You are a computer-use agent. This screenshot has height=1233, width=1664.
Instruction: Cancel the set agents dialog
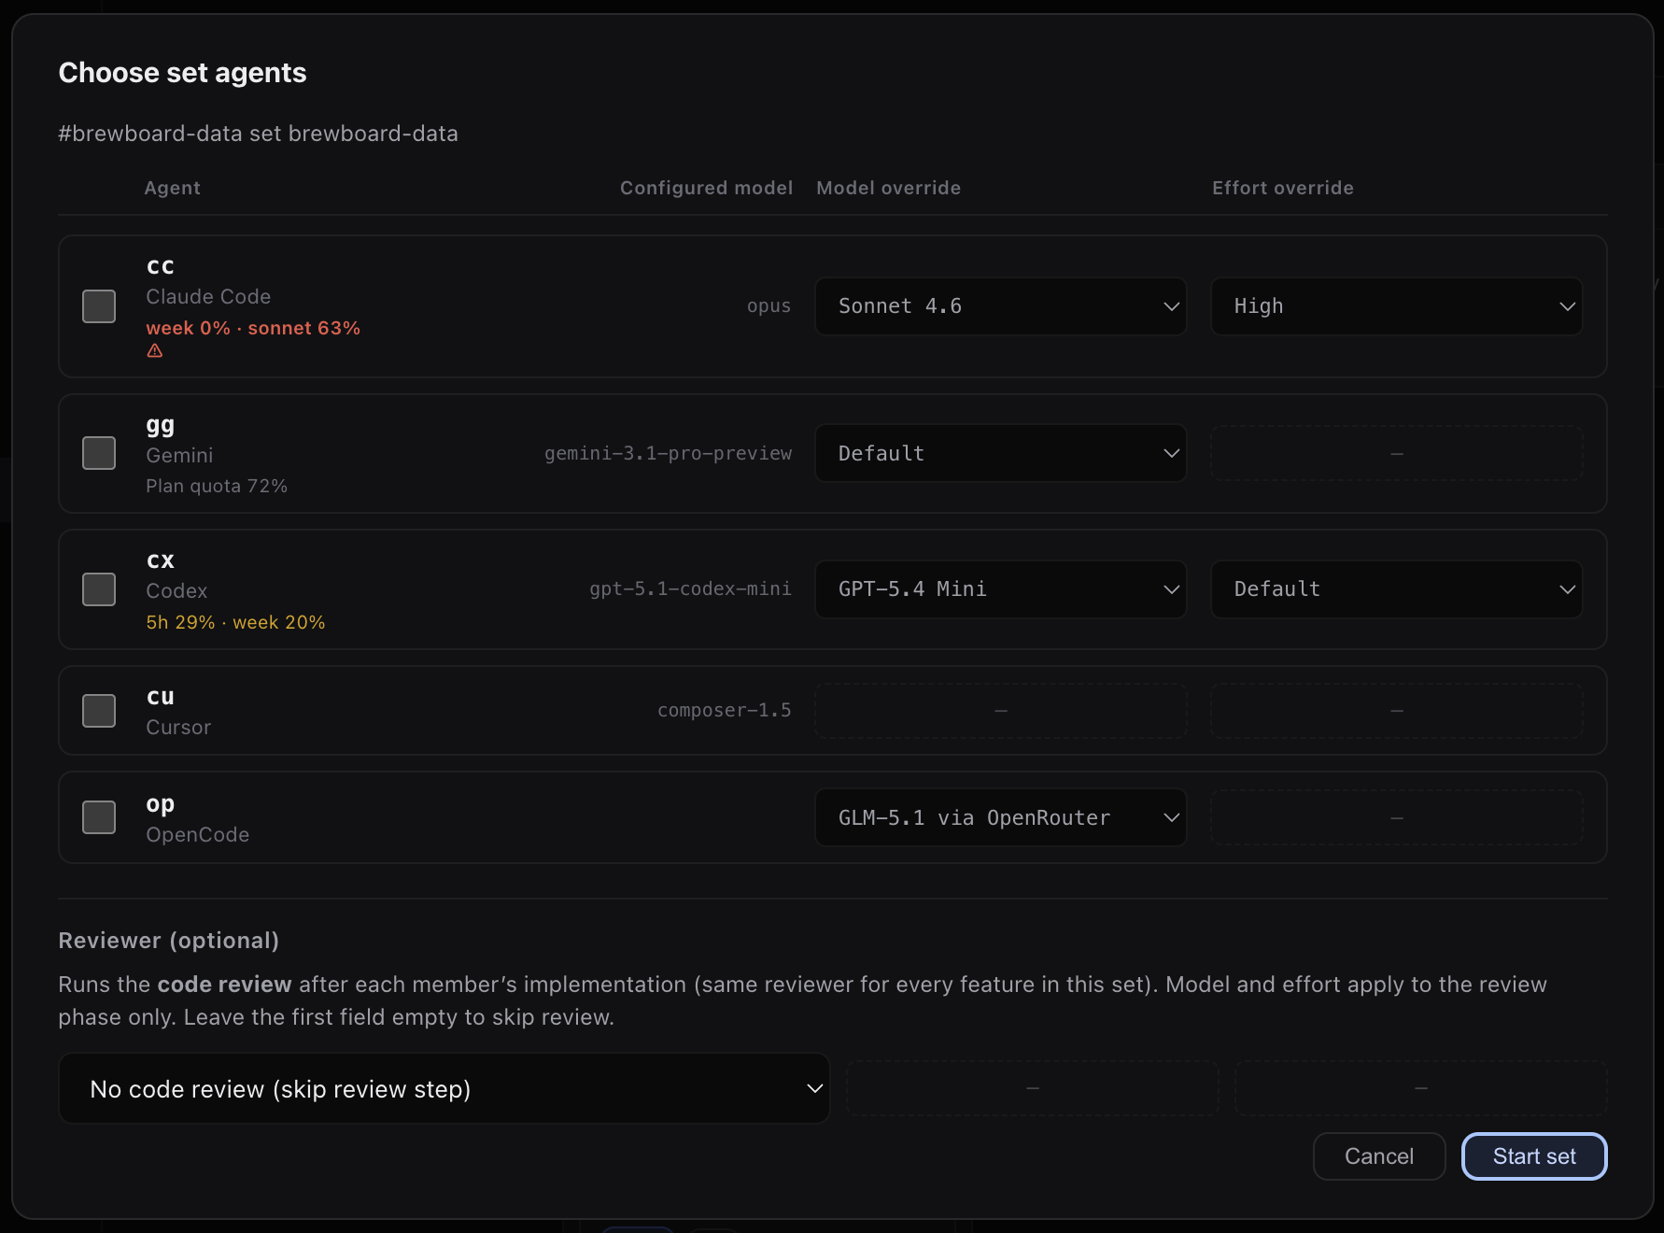[x=1378, y=1156]
